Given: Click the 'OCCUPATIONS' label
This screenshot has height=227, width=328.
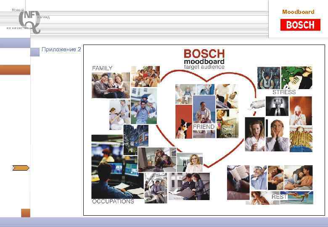Looking at the screenshot, I should pos(113,201).
